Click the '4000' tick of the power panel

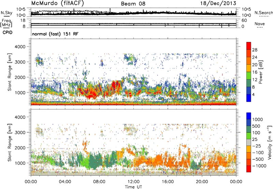point(20,47)
